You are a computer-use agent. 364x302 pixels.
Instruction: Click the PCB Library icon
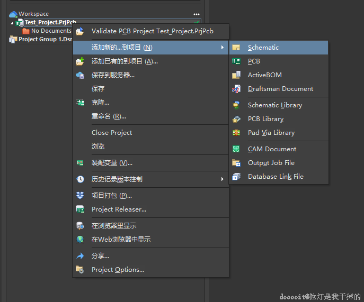tap(236, 119)
